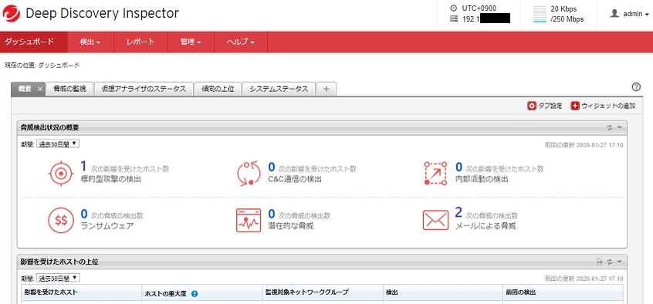This screenshot has height=304, width=653.
Task: Click the 潜在的な脅威 pulse window icon
Action: click(x=249, y=221)
